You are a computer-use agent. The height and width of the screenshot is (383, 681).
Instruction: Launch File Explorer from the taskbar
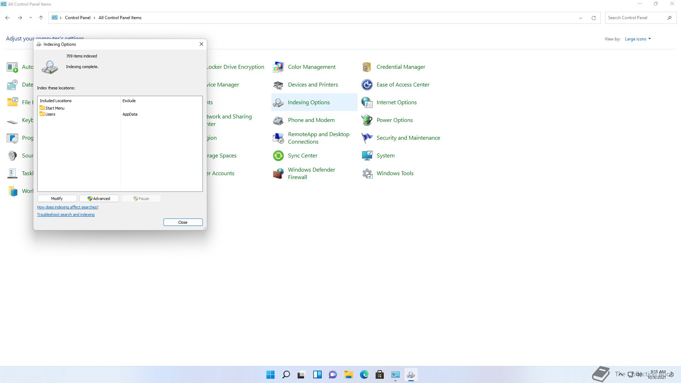pos(348,374)
